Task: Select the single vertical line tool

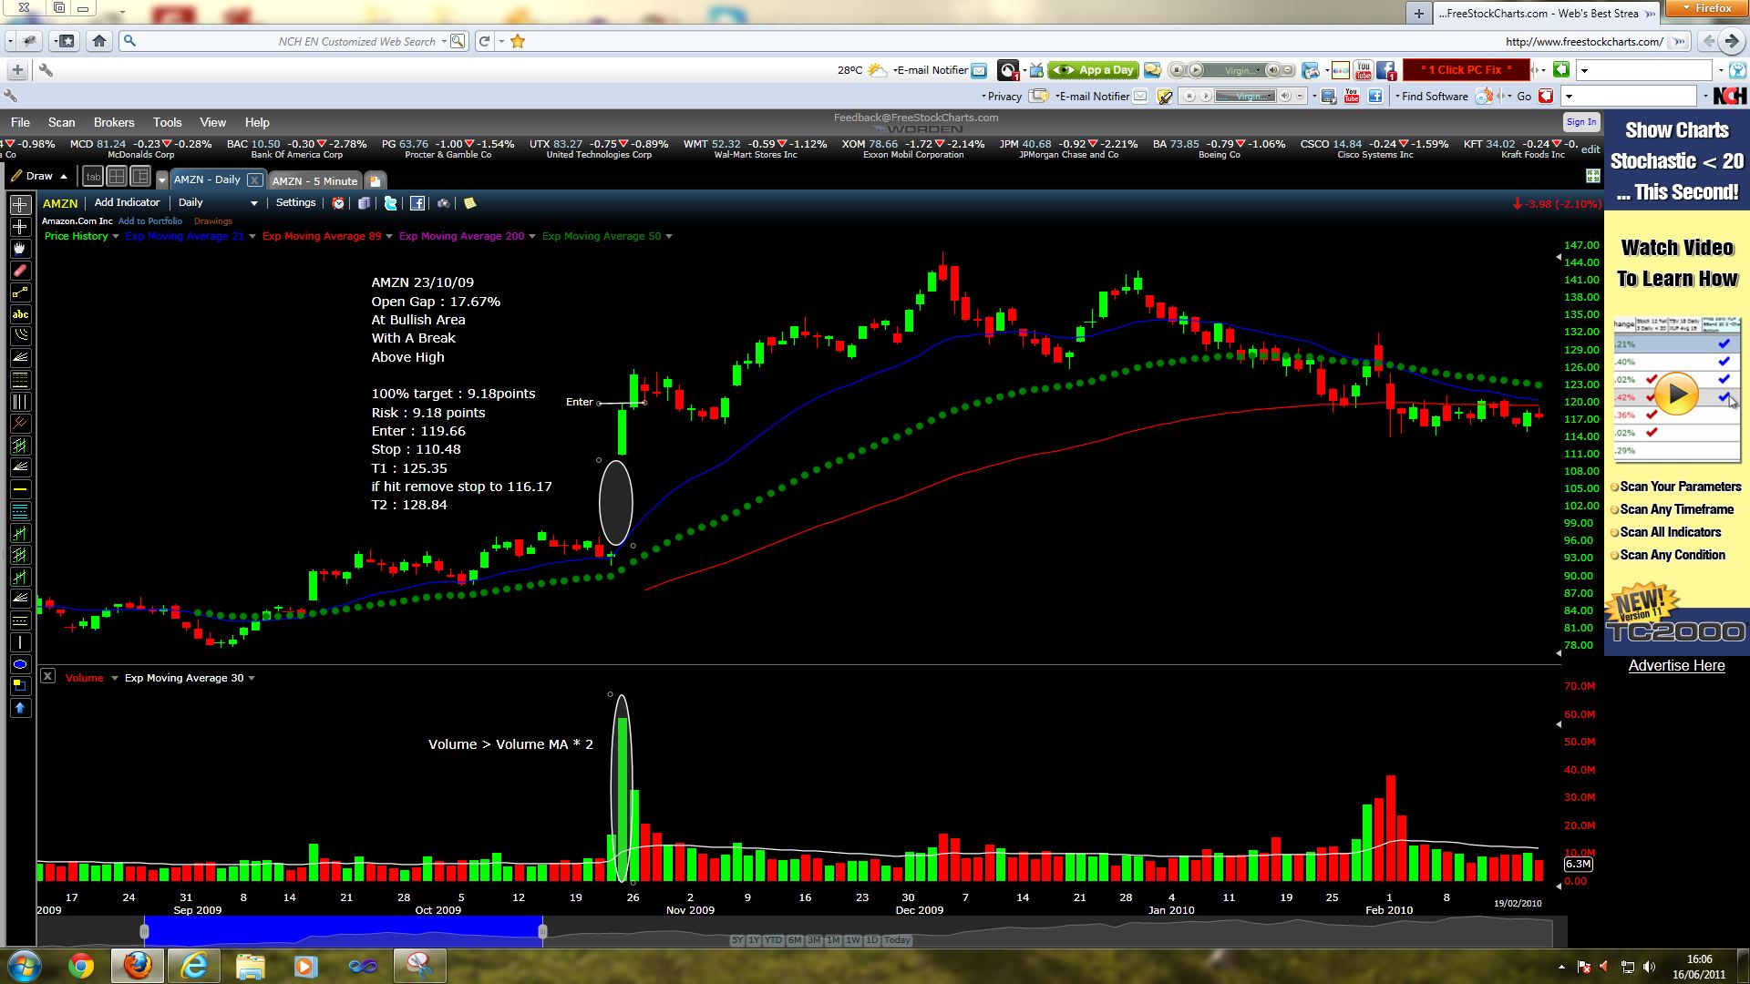Action: point(20,642)
